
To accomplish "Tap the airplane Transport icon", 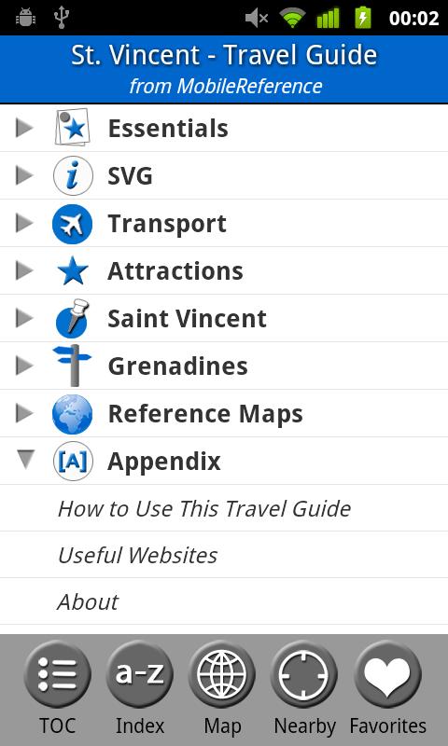I will click(x=73, y=224).
